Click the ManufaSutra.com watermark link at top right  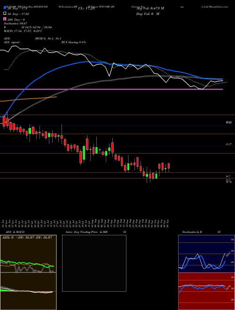click(x=219, y=7)
